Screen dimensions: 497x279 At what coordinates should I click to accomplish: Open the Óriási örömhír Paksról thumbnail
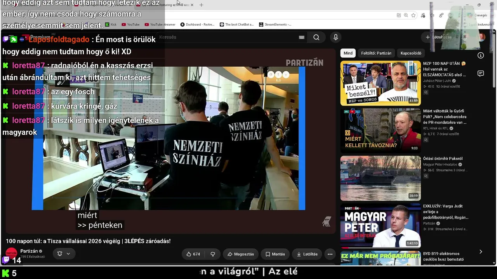[x=381, y=178]
